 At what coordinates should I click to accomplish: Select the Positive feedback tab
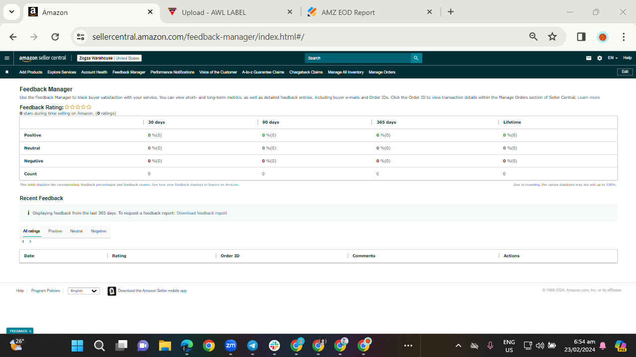click(x=55, y=231)
